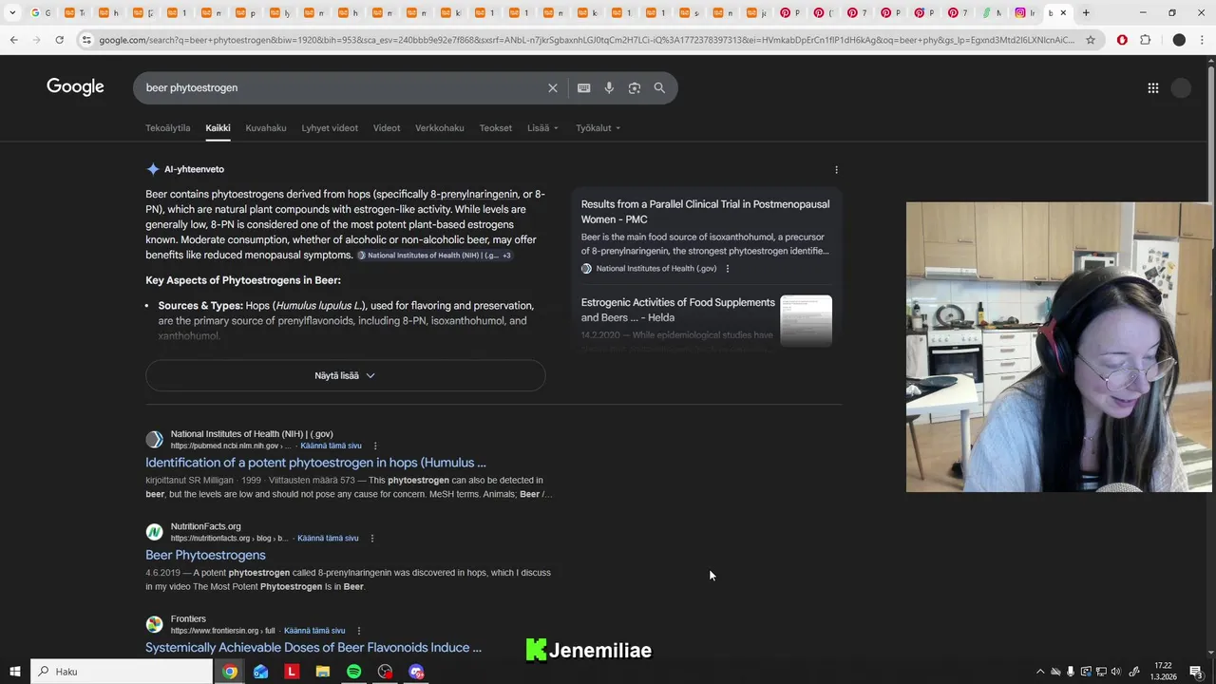Open the on-screen keyboard input tool

584,87
